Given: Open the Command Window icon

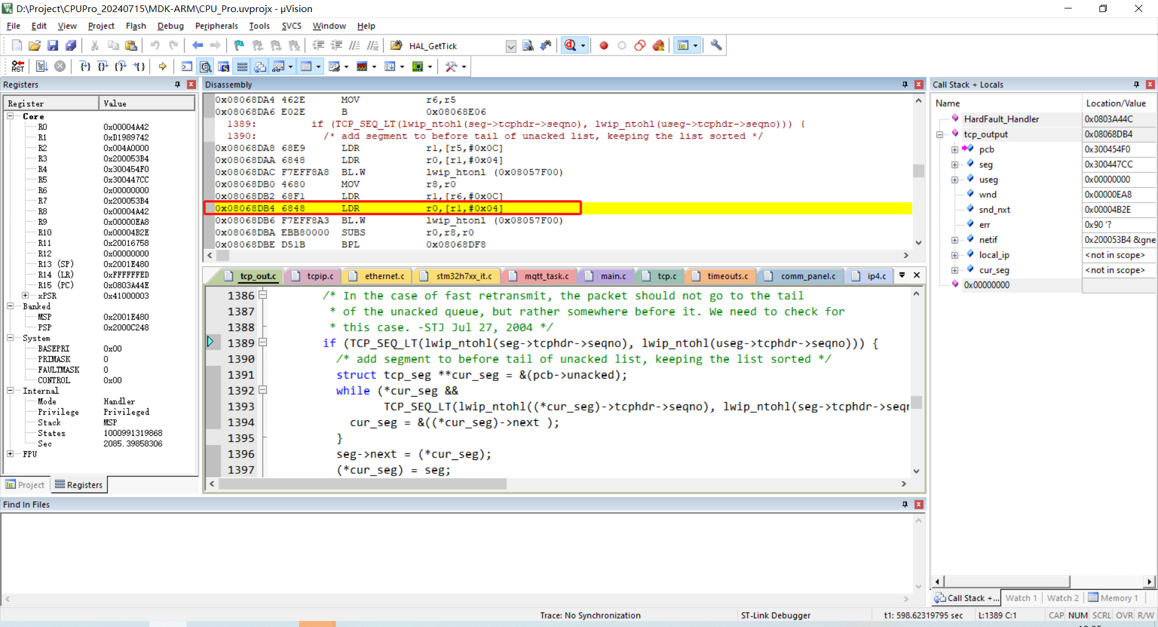Looking at the screenshot, I should (x=187, y=66).
